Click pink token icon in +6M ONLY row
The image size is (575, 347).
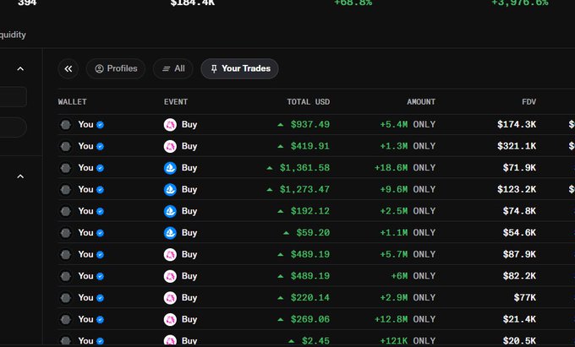(x=170, y=276)
